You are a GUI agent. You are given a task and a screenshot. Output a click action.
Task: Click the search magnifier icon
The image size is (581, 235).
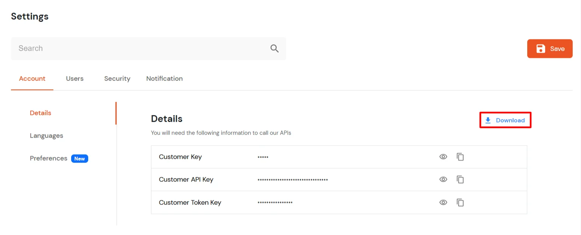(x=274, y=48)
